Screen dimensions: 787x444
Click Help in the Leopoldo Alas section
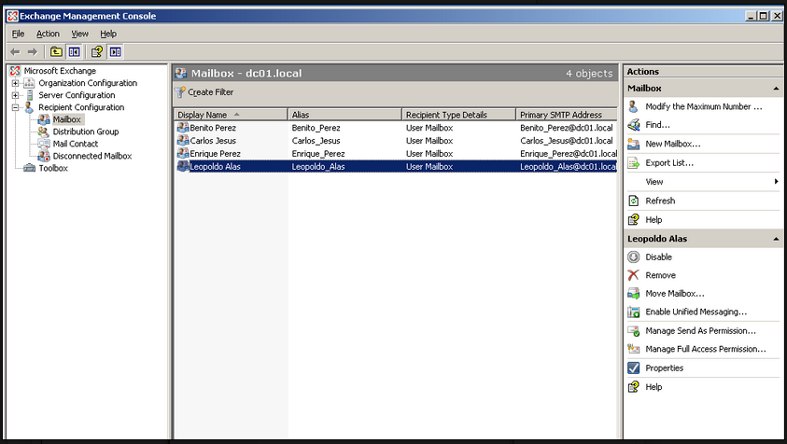tap(653, 387)
